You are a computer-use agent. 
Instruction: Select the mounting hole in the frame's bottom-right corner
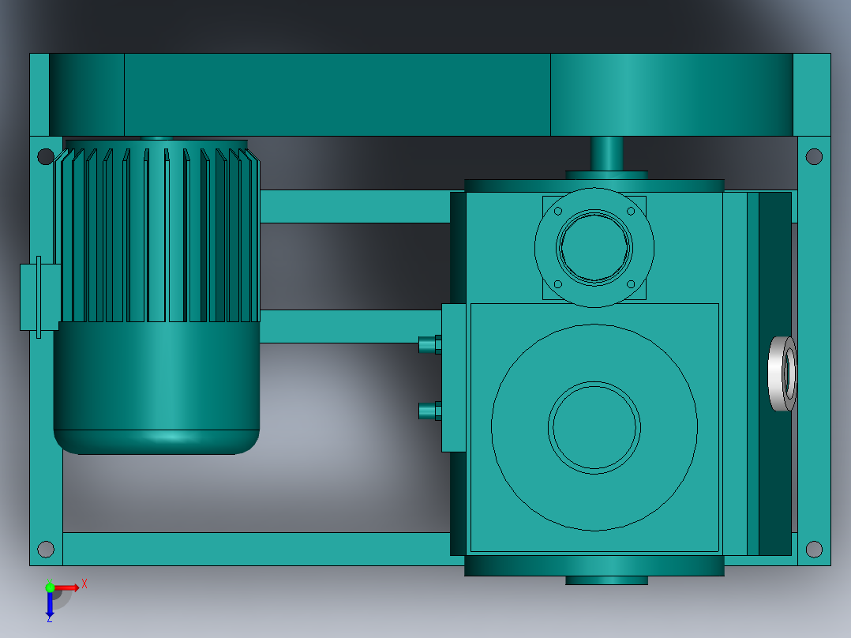[814, 549]
